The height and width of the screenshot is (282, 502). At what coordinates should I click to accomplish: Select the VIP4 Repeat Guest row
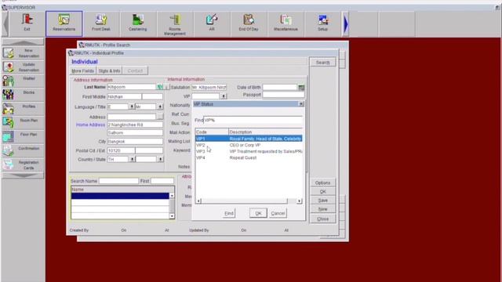tap(249, 157)
